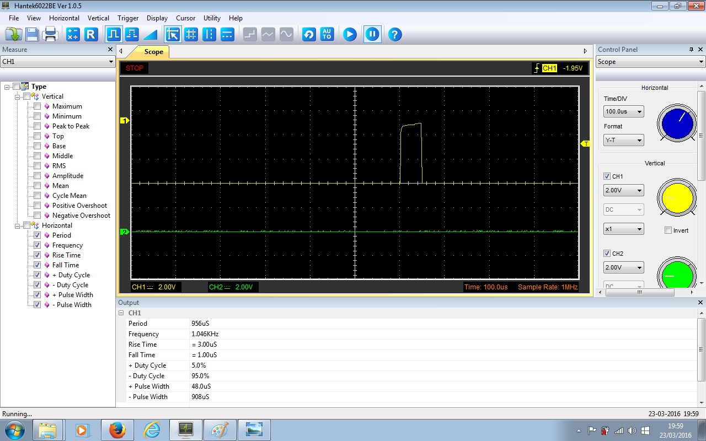Toggle the CH1 Invert checkbox
Screen dimensions: 706x441
[x=668, y=230]
